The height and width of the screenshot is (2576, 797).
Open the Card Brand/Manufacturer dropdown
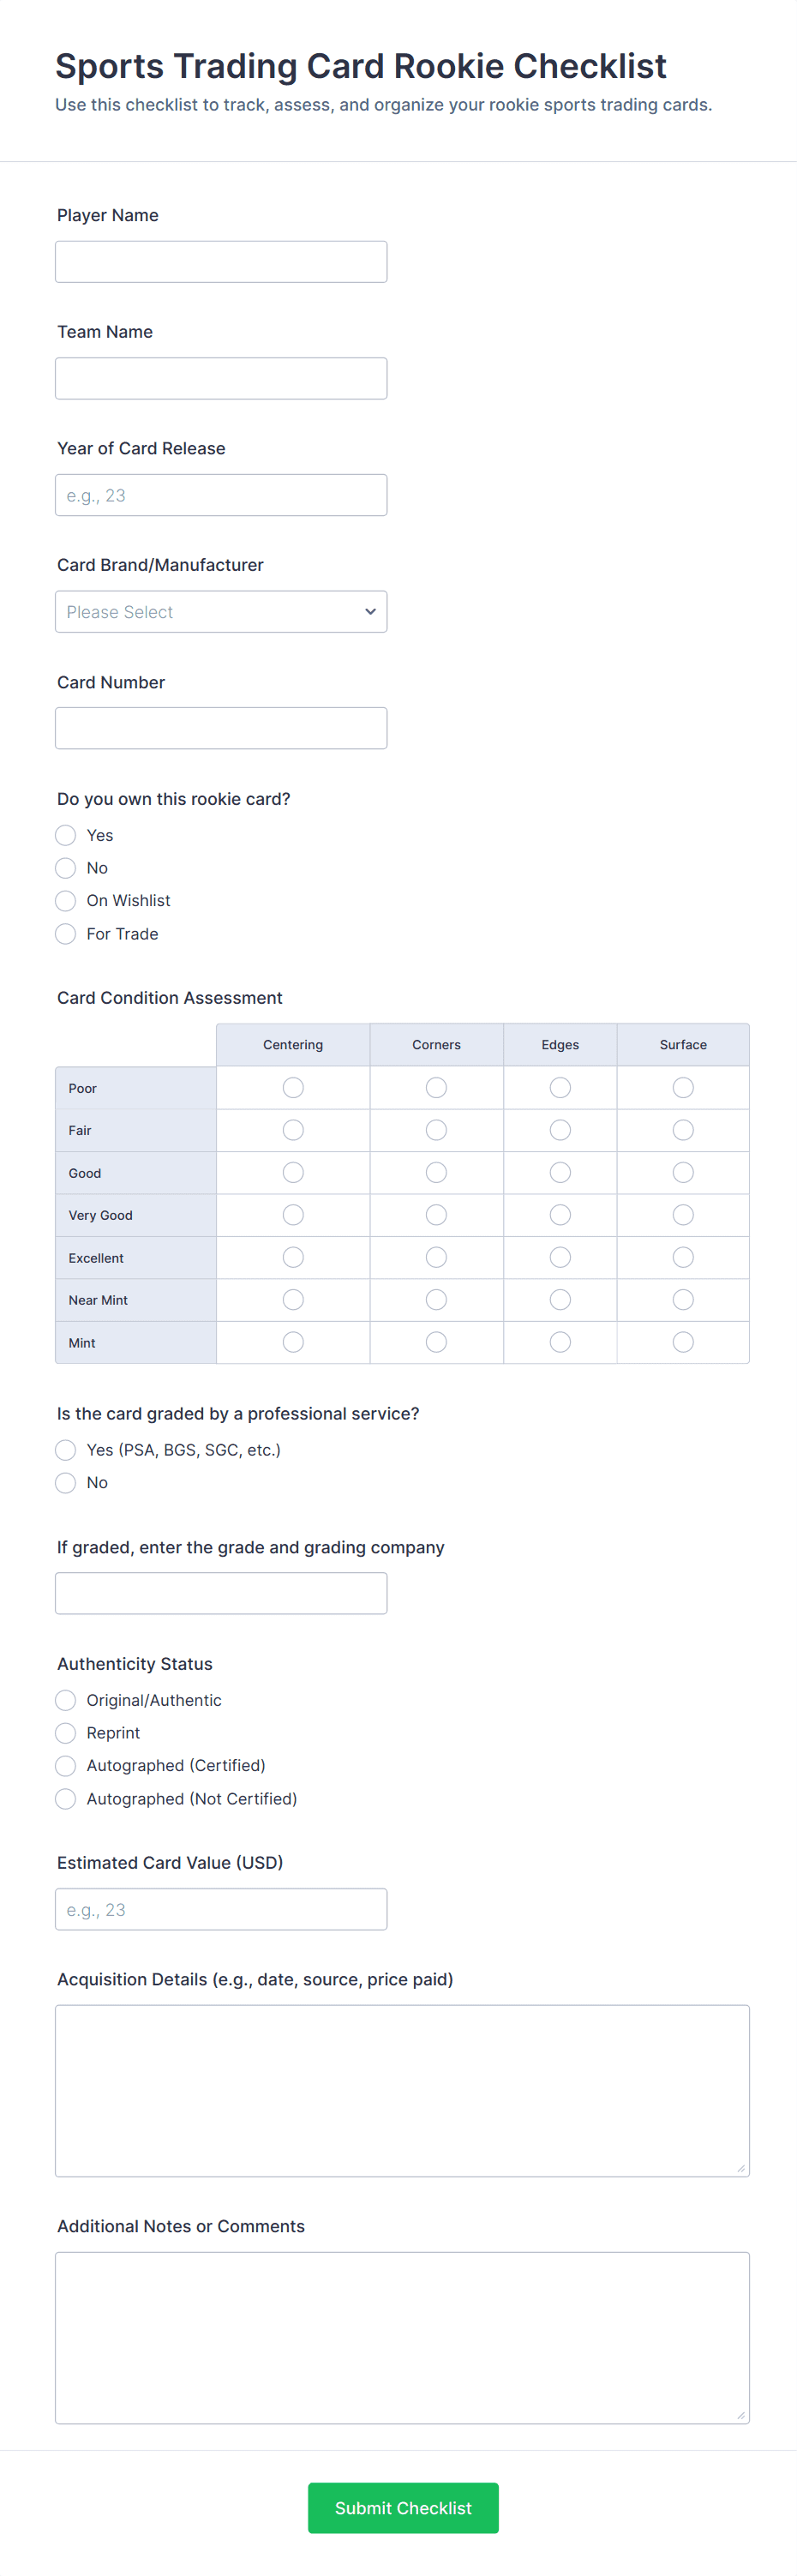tap(221, 612)
